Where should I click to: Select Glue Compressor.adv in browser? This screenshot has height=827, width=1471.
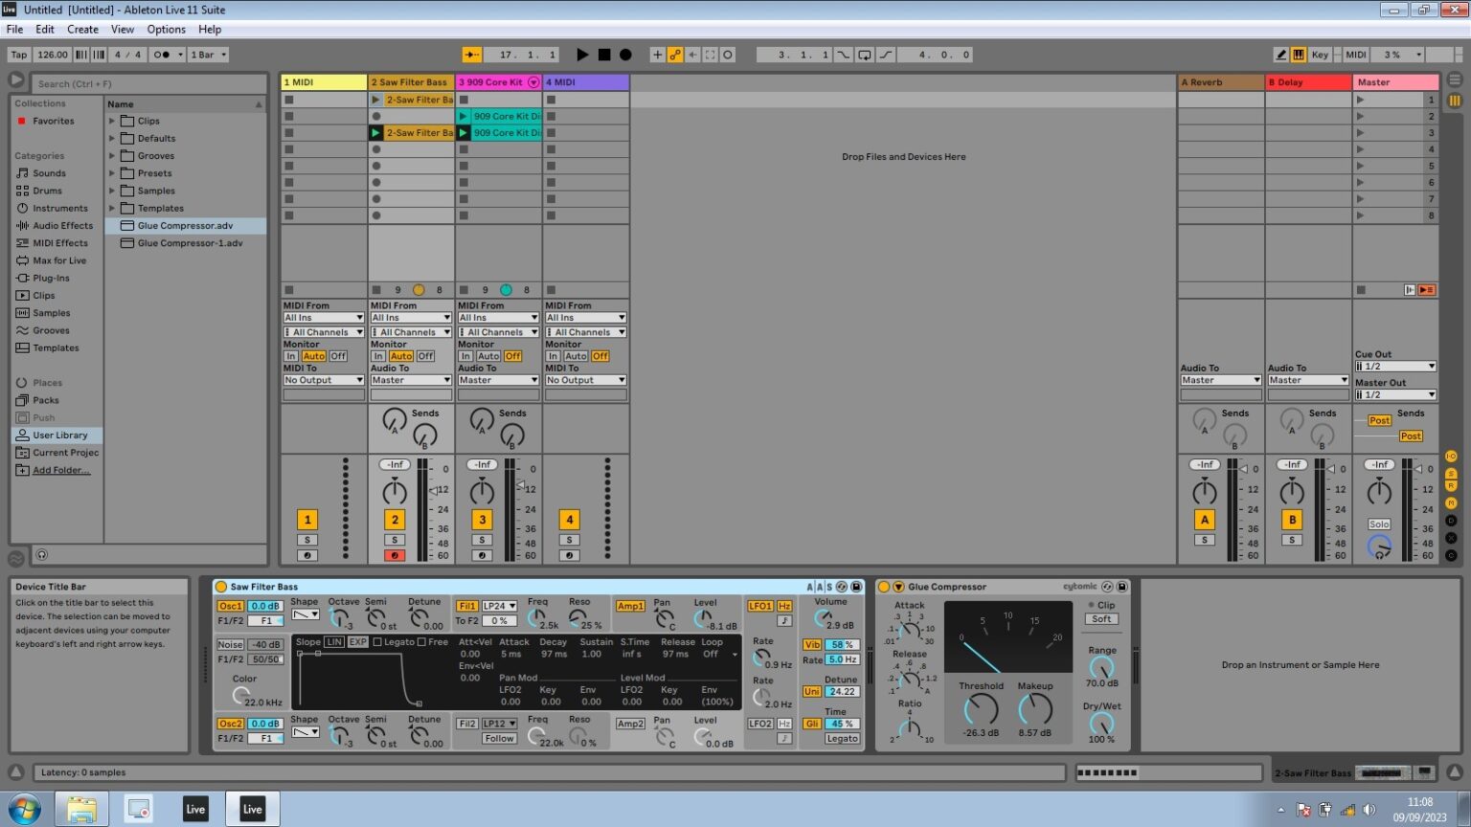click(x=185, y=226)
